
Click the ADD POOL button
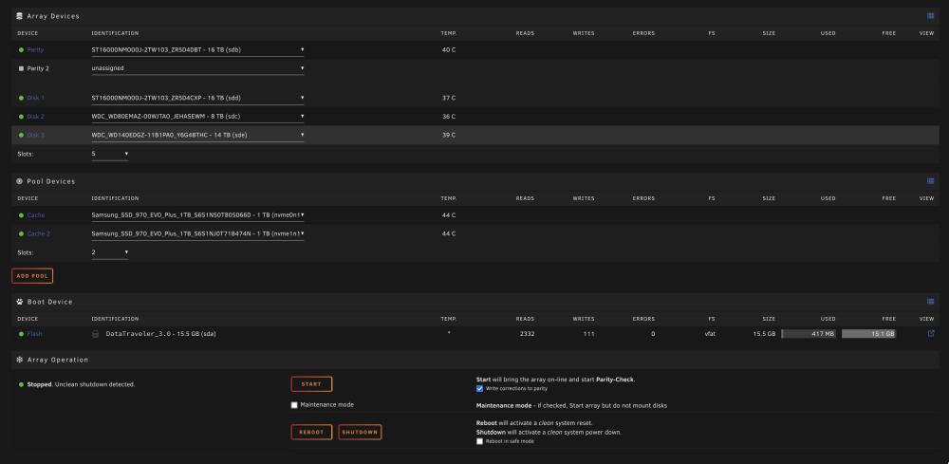coord(32,276)
